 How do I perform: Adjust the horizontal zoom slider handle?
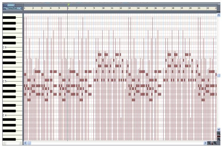point(212,143)
